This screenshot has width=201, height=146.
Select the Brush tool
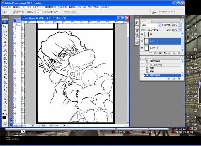5,54
